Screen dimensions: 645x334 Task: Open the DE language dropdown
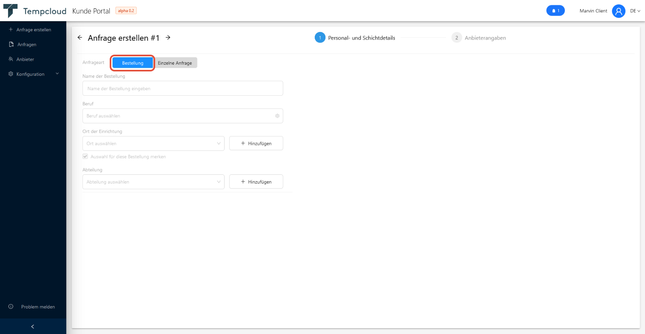(x=635, y=11)
